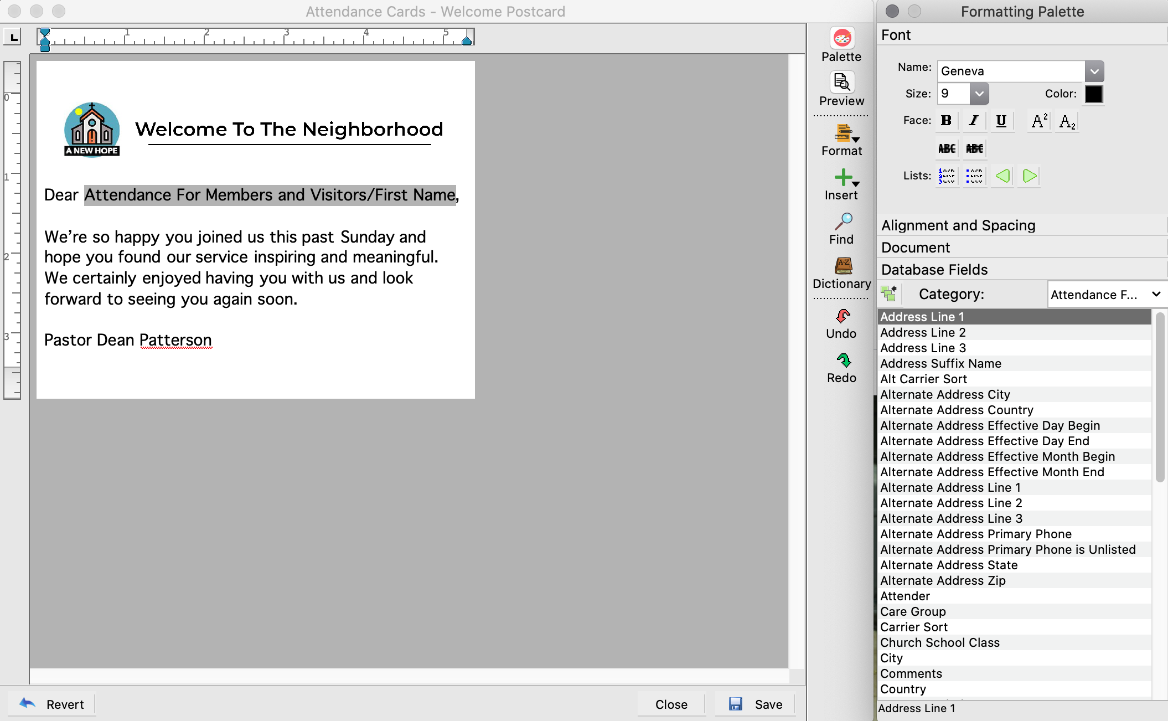This screenshot has width=1168, height=721.
Task: Open the Dictionary tool
Action: coord(843,266)
